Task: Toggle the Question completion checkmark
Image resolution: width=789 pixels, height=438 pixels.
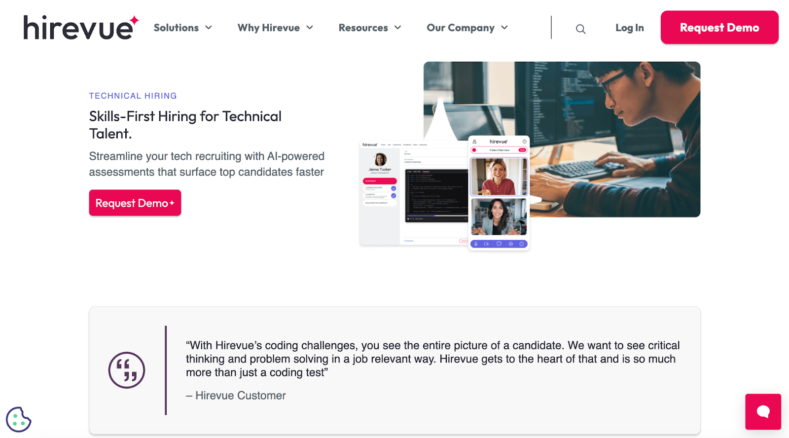Action: point(394,196)
